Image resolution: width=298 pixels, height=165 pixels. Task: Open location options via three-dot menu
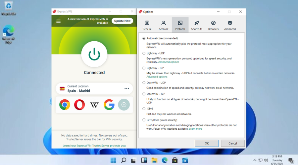(x=126, y=88)
